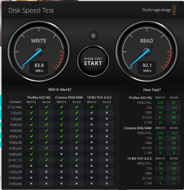Click the Cinema DNG RAW write cross for 1080p50
Image resolution: width=184 pixels, height=190 pixels.
click(x=61, y=148)
